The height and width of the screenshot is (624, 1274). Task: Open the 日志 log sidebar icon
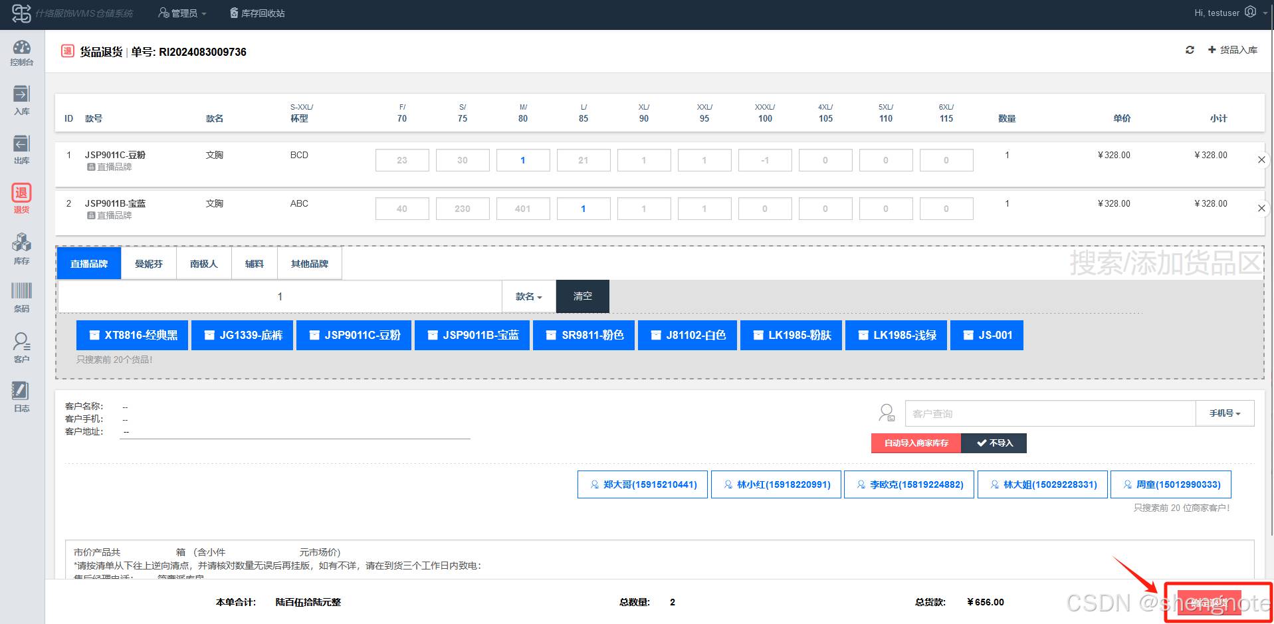click(21, 397)
